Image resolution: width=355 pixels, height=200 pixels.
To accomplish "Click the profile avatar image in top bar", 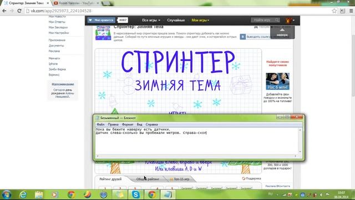I will point(288,20).
